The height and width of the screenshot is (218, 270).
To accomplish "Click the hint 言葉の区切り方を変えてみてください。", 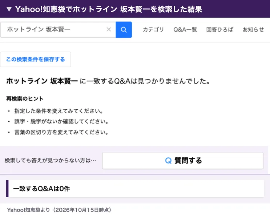I will click(61, 132).
